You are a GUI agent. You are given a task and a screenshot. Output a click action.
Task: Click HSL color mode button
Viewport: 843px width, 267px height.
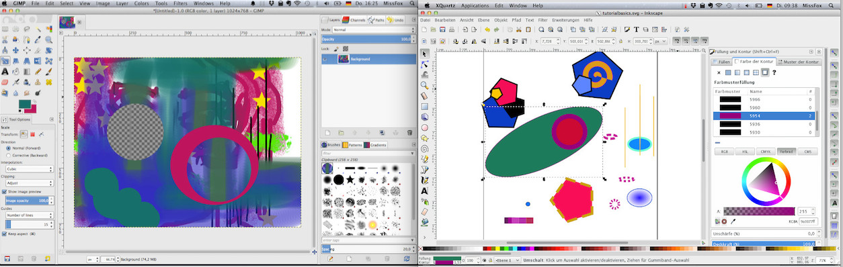point(746,152)
